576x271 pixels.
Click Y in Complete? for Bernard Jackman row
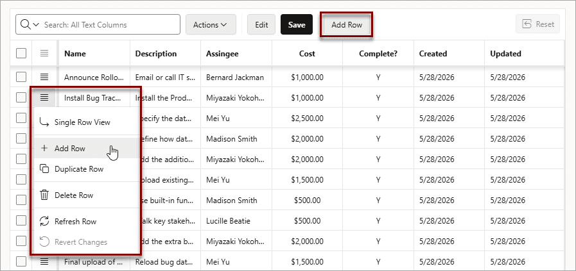pos(378,78)
